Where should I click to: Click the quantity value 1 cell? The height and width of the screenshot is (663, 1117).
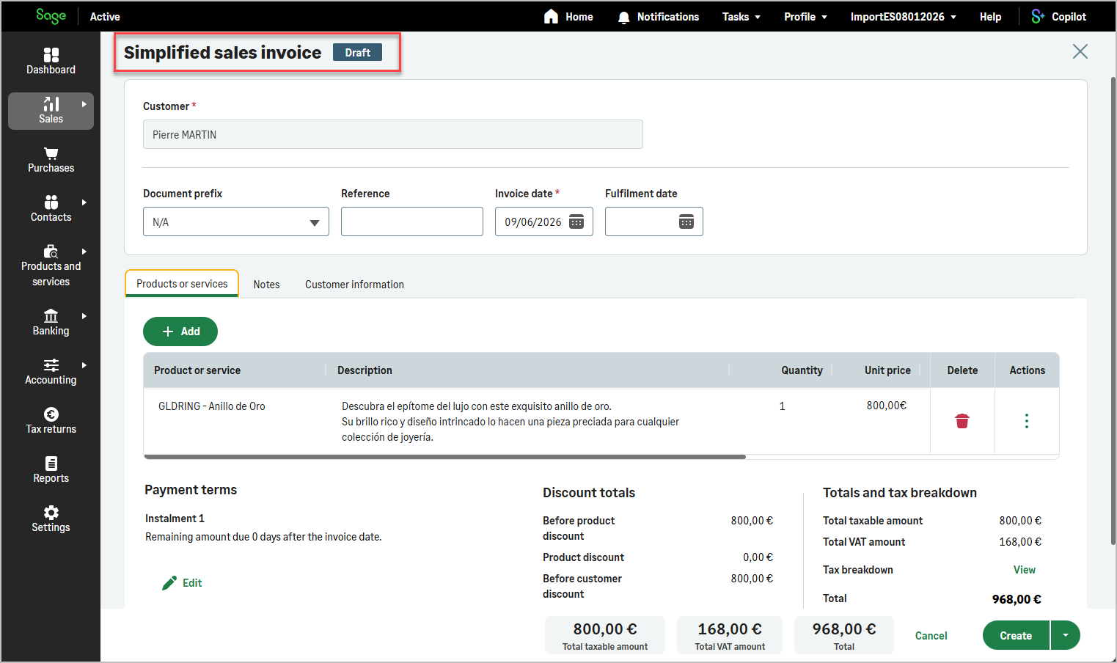(782, 406)
